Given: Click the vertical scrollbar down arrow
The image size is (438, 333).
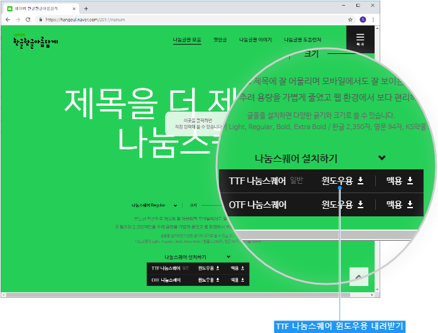Looking at the screenshot, I should point(377,290).
